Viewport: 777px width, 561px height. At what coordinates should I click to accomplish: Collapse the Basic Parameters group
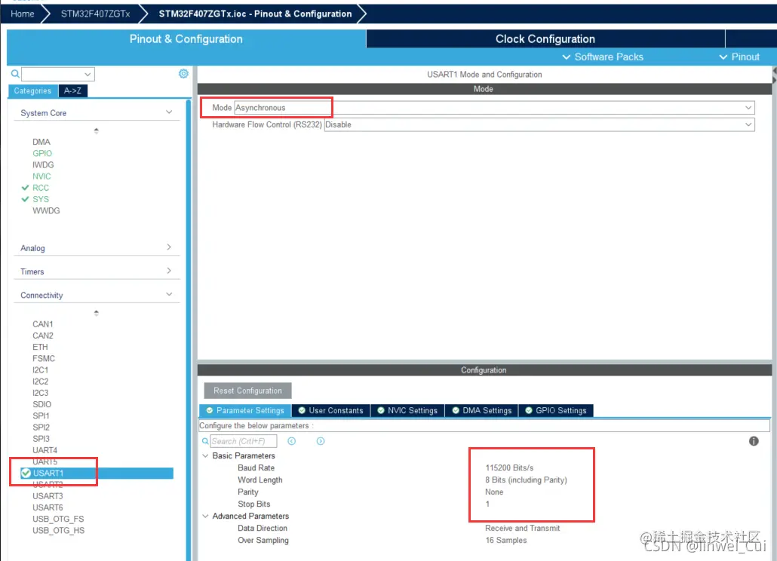[206, 455]
